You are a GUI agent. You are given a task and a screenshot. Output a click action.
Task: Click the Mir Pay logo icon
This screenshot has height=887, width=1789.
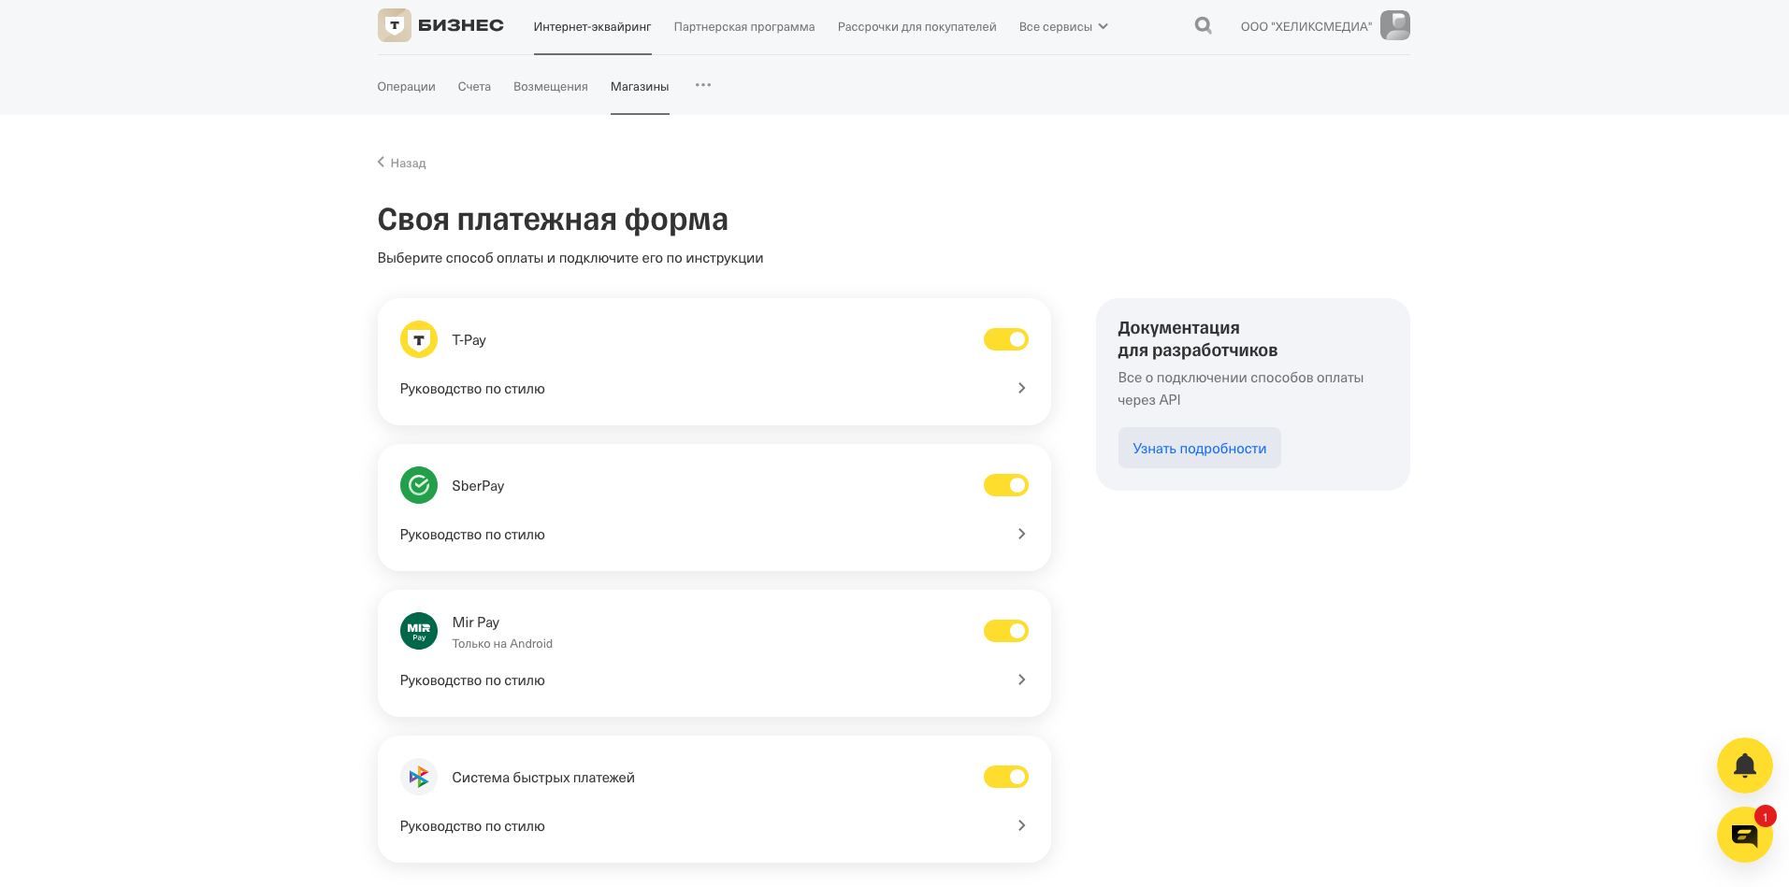point(418,631)
